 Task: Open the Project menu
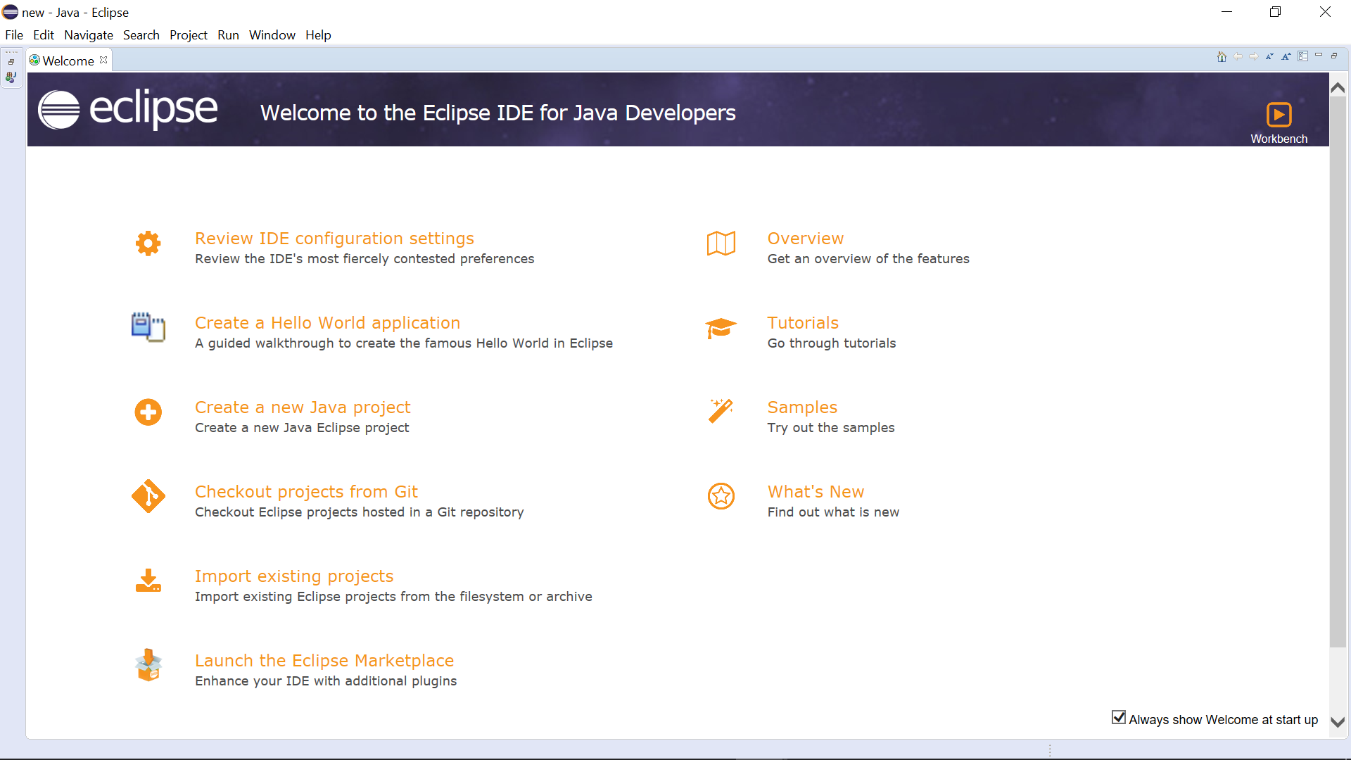point(188,35)
